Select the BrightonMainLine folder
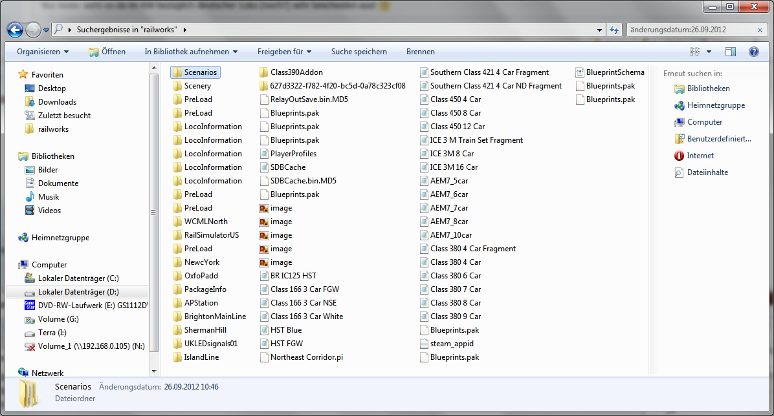Viewport: 774px width, 416px height. click(210, 317)
